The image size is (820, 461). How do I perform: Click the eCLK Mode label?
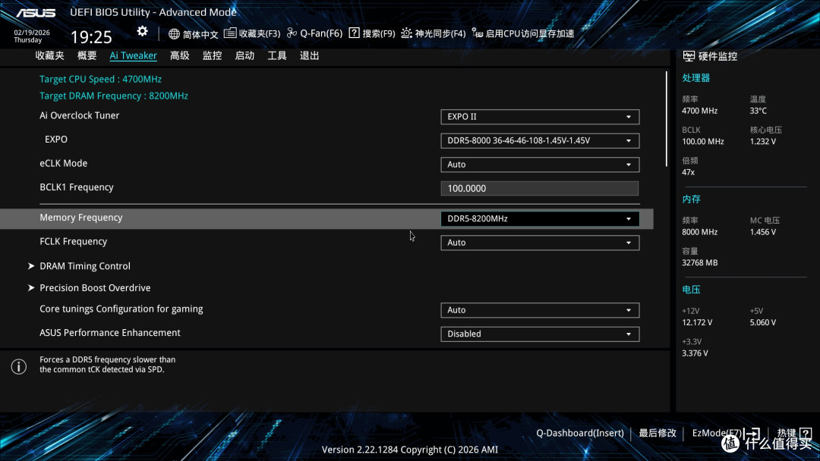(63, 164)
